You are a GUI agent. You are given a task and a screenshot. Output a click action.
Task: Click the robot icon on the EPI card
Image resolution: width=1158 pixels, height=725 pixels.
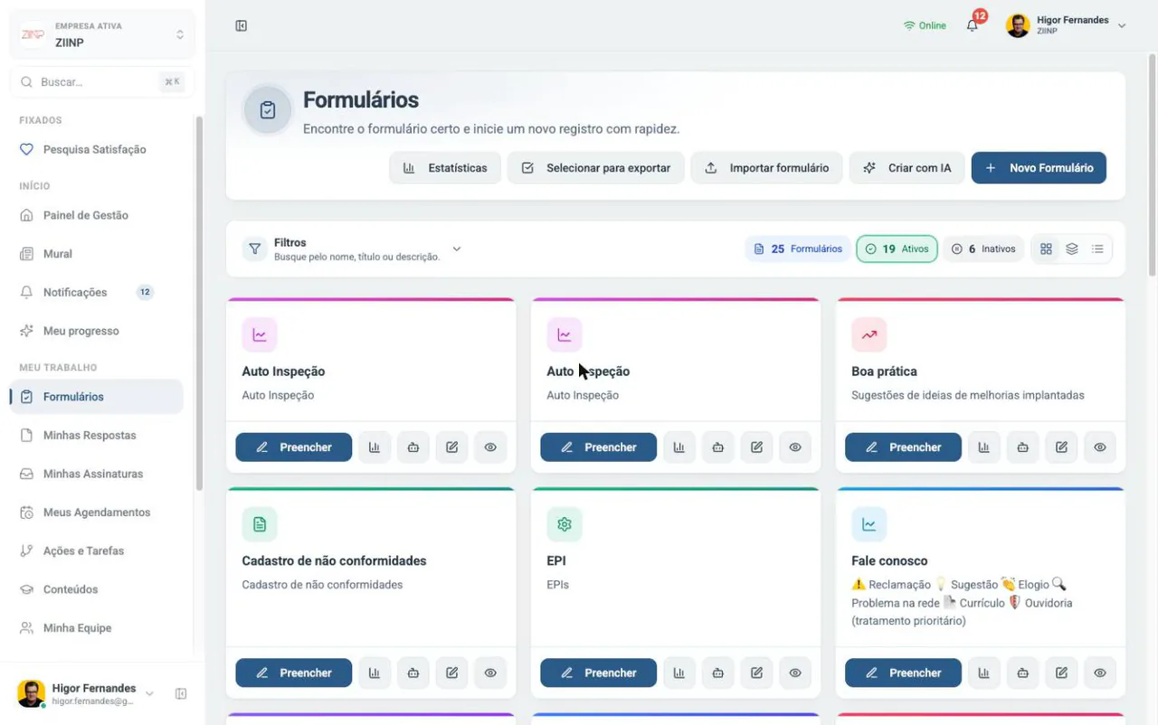point(717,673)
